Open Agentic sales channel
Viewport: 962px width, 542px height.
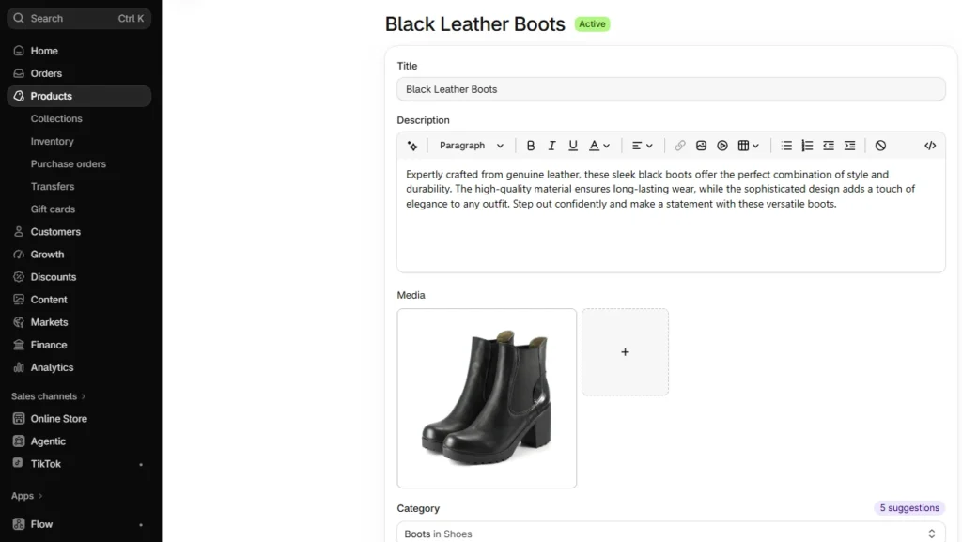pyautogui.click(x=79, y=441)
